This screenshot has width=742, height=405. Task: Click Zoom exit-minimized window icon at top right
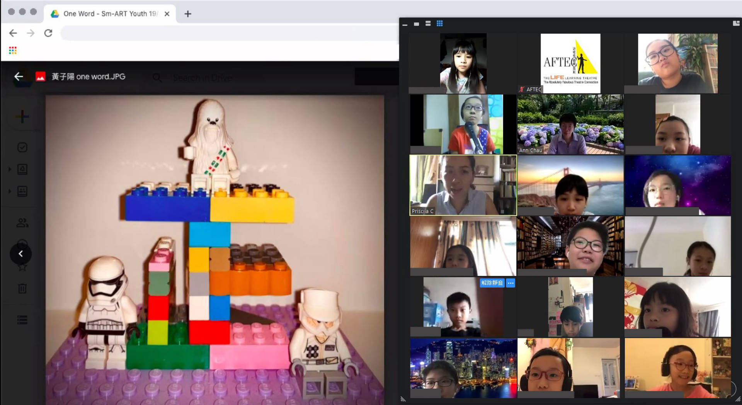tap(736, 23)
